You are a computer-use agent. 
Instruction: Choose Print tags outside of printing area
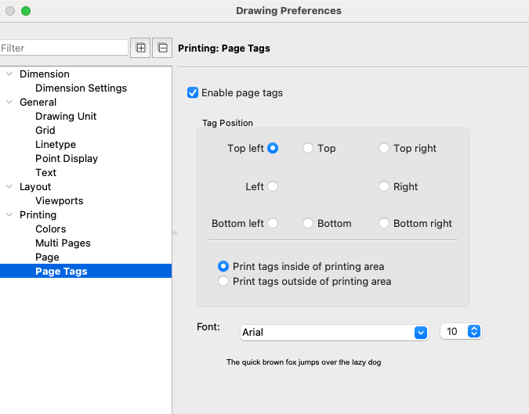coord(223,281)
